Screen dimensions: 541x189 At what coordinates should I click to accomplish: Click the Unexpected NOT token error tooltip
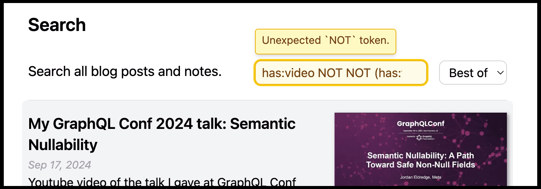pyautogui.click(x=325, y=41)
